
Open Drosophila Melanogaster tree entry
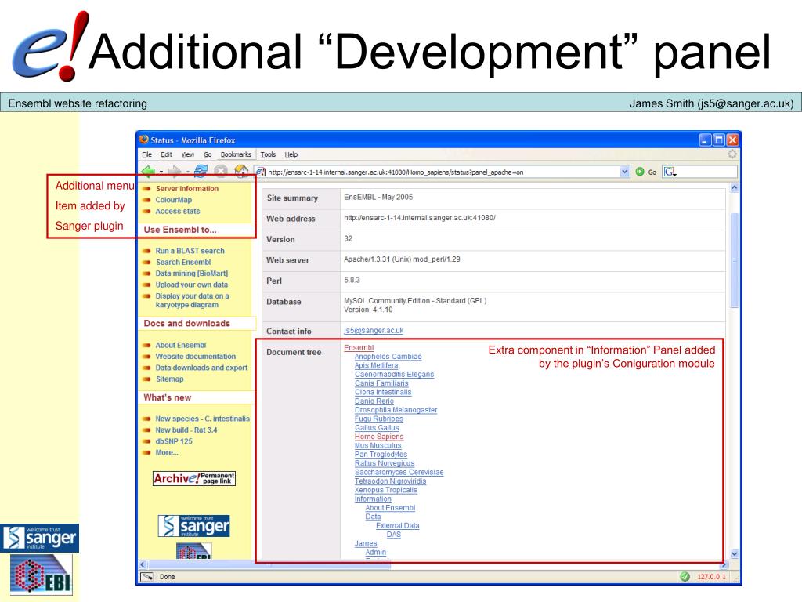(396, 410)
